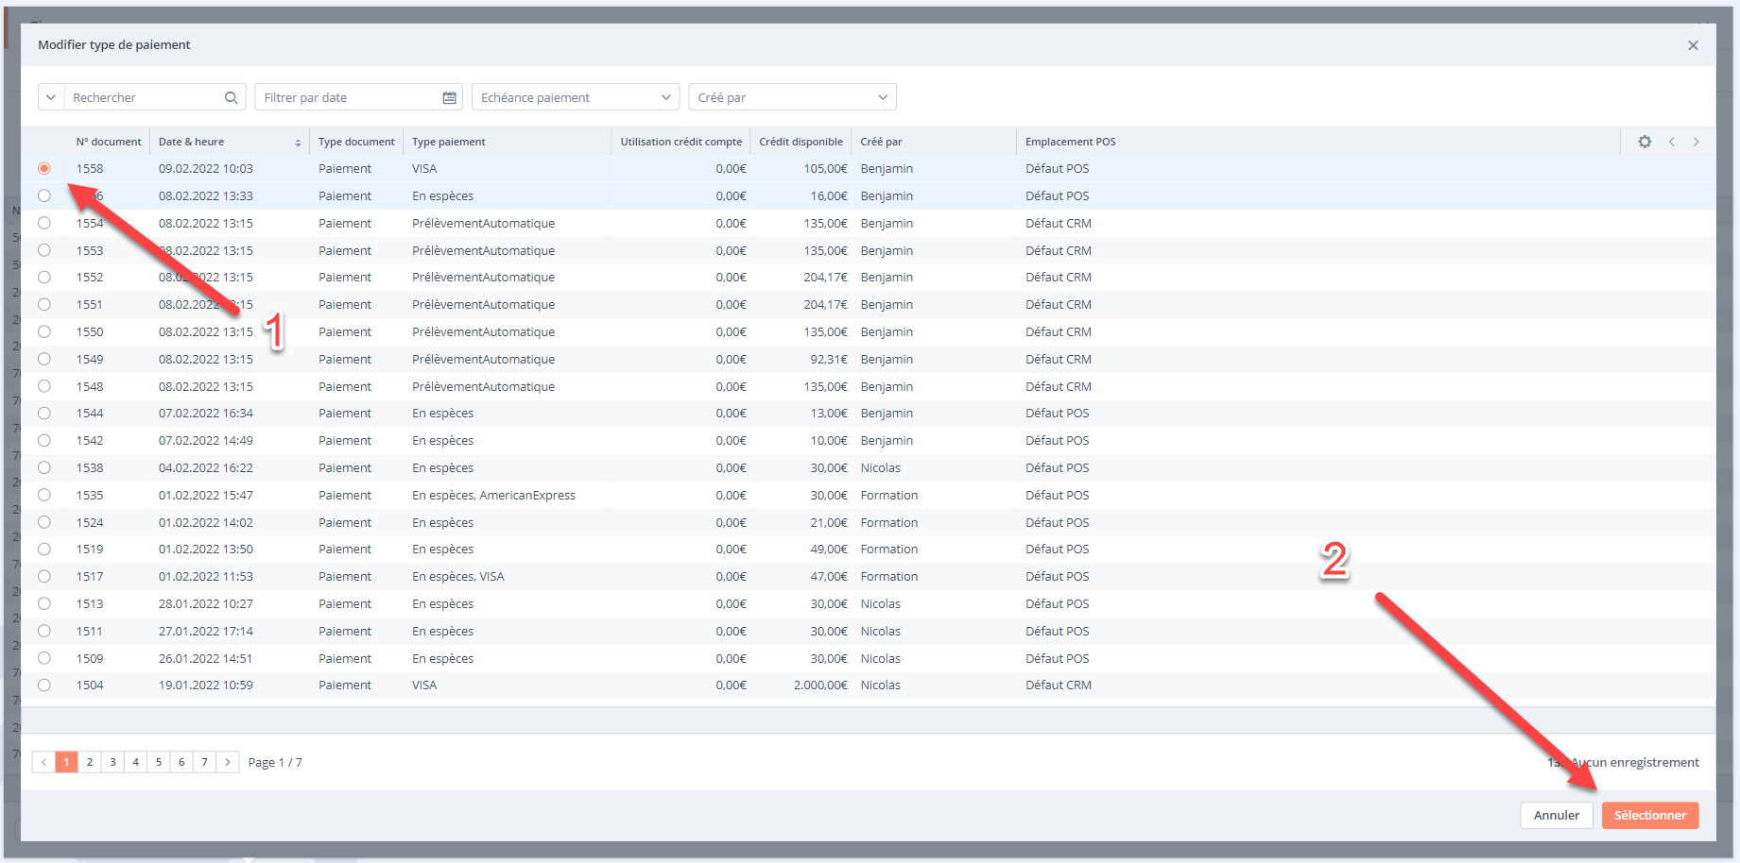Go to page 3

112,762
